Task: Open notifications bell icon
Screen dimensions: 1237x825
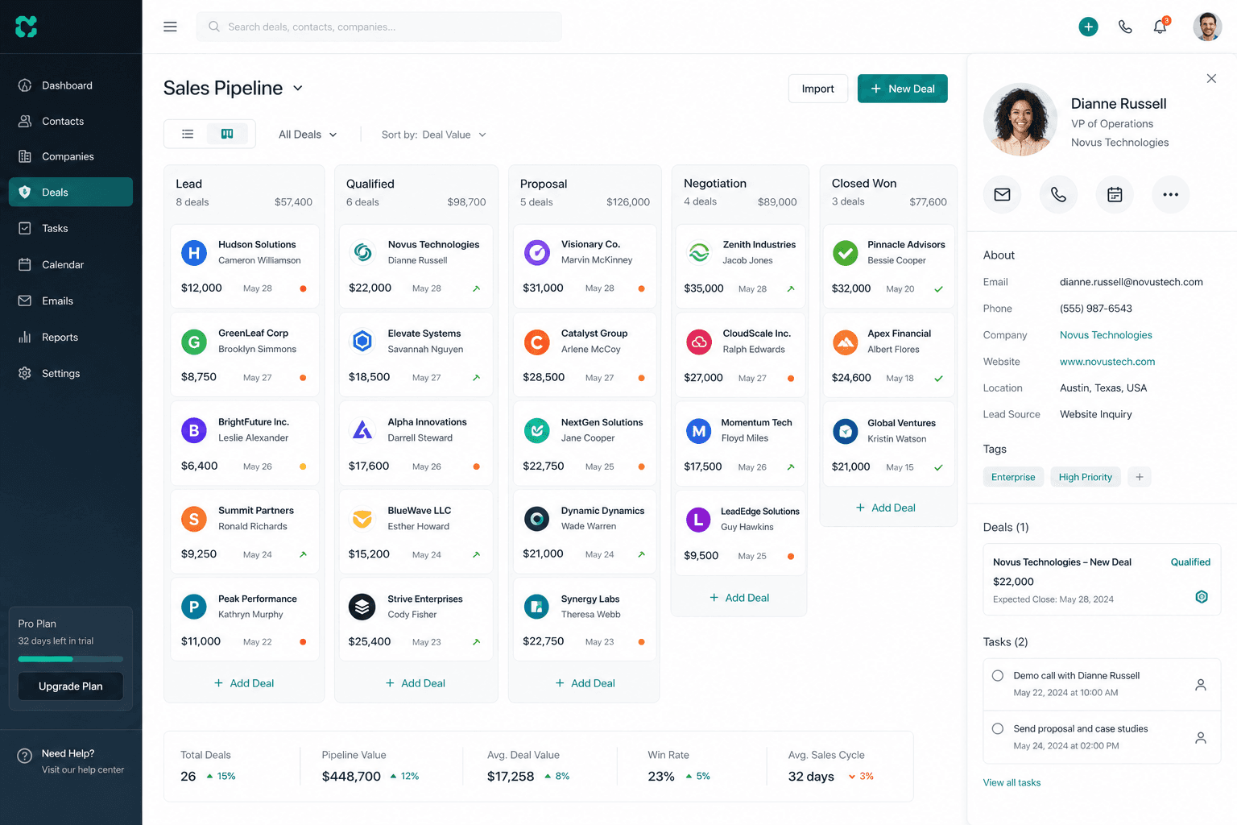Action: (x=1160, y=27)
